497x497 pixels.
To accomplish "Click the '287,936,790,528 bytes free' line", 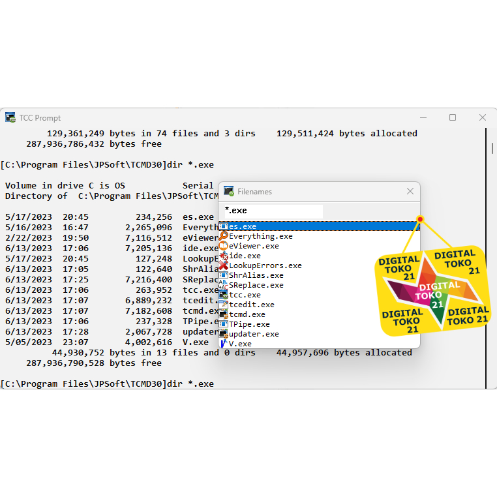I will pos(94,363).
